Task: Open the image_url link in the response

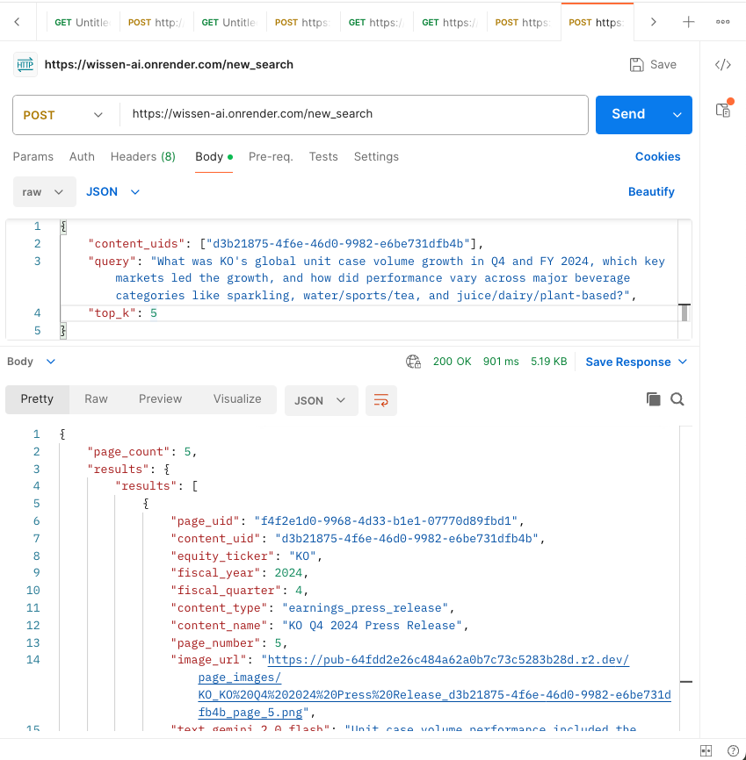Action: coord(434,686)
